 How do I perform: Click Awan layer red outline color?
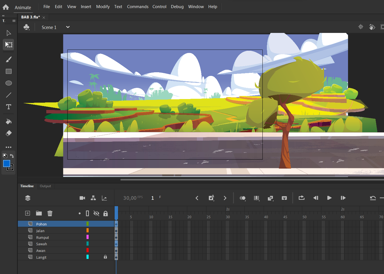coord(88,250)
